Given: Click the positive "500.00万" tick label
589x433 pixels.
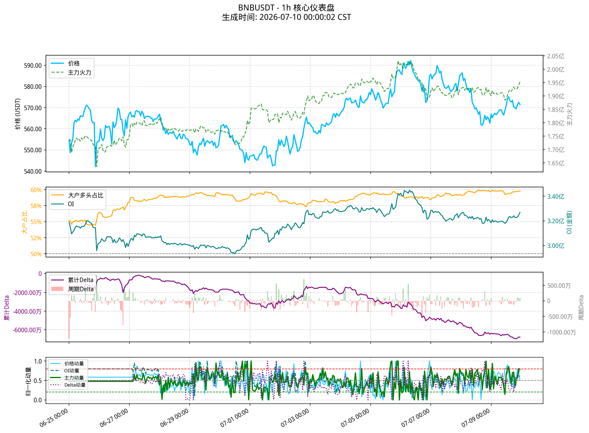Looking at the screenshot, I should pos(559,286).
